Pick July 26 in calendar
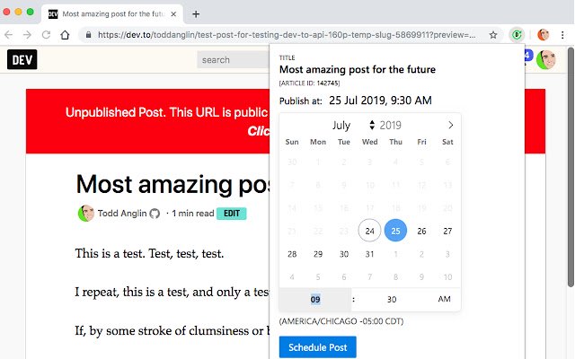575x359 pixels. pos(421,231)
